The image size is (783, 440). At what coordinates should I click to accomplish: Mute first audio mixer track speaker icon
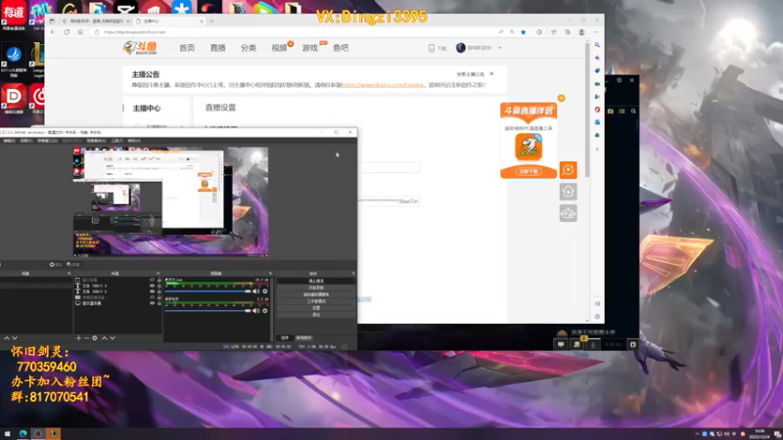pyautogui.click(x=255, y=291)
